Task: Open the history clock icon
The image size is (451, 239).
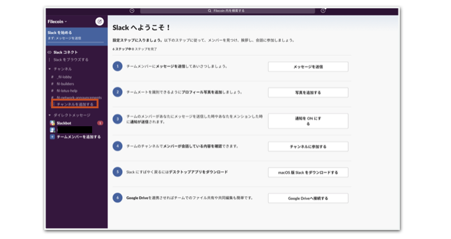Action: [x=132, y=11]
